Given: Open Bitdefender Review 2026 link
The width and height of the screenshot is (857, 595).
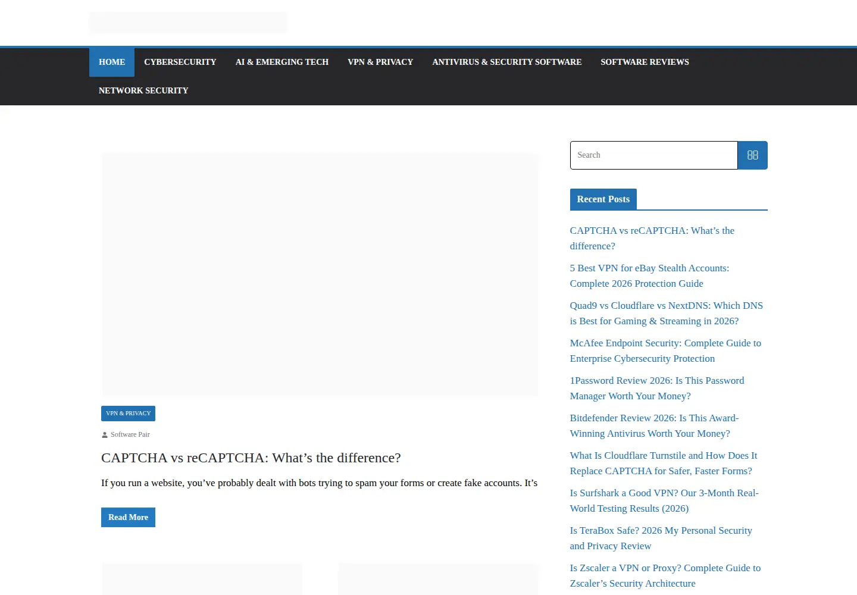Looking at the screenshot, I should [x=654, y=425].
